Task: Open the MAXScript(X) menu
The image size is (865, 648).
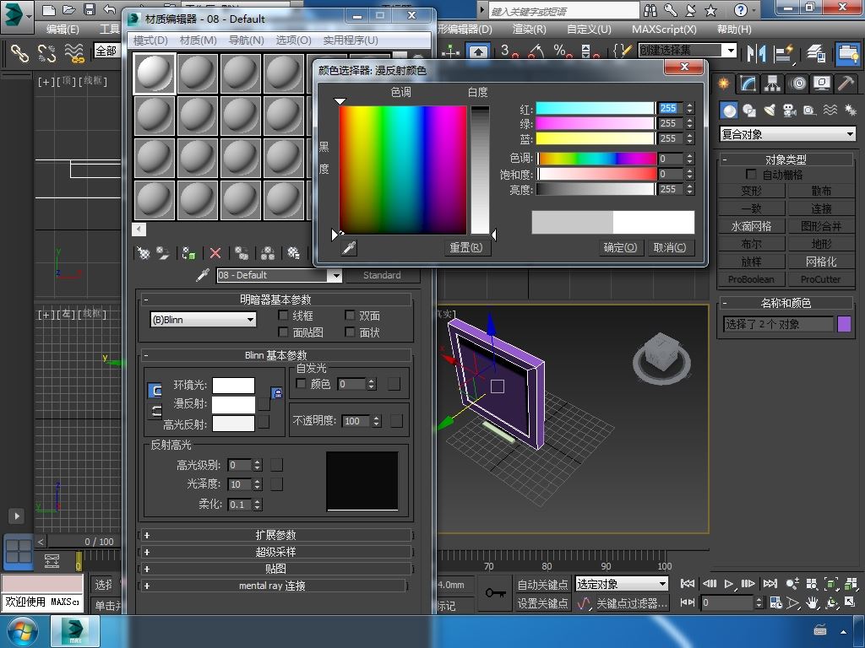Action: (664, 29)
